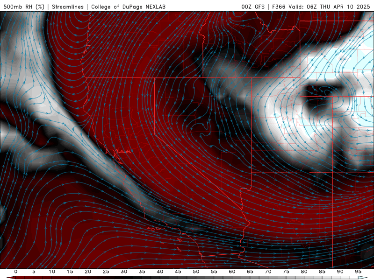Screen dimensions: 374x280
Task: Click the '70' label on color scale
Action: [268, 272]
